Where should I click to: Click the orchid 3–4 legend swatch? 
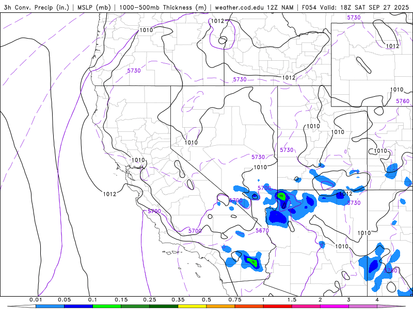coord(363,306)
